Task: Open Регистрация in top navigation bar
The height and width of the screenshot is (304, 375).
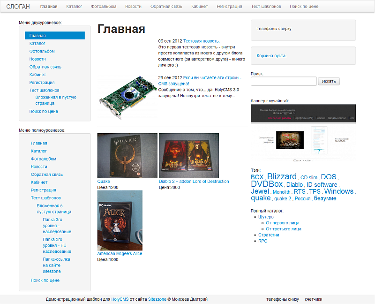Action: pos(229,7)
